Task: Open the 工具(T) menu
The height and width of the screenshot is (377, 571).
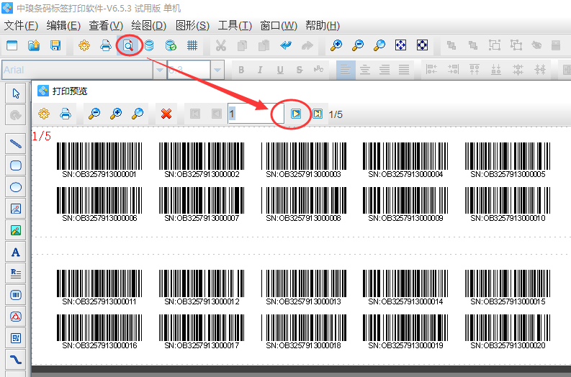Action: tap(235, 26)
